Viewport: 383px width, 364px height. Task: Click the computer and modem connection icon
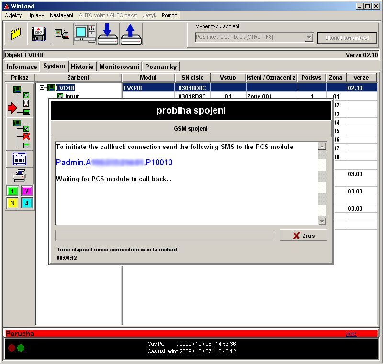(x=62, y=34)
